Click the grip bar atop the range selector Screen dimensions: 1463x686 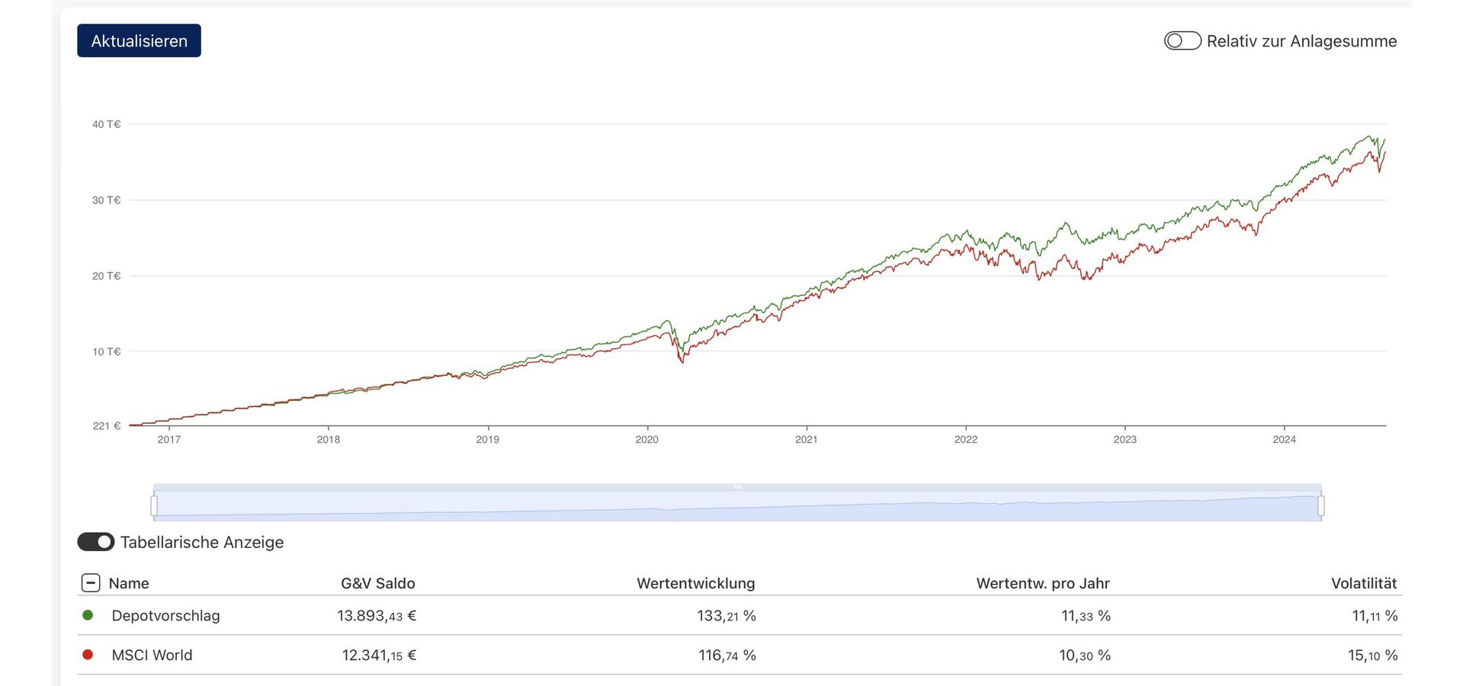(737, 487)
